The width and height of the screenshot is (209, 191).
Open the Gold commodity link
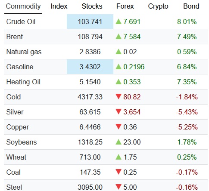tap(13, 97)
